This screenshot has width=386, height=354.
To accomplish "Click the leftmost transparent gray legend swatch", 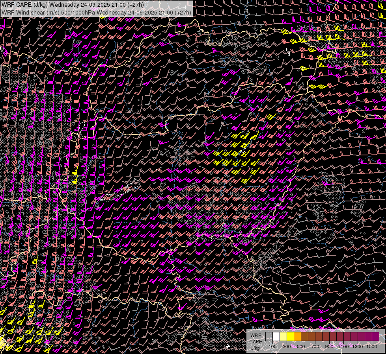I will pos(269,337).
